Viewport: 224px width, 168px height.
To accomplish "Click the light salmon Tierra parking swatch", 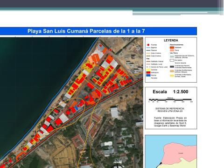I will point(172,50).
